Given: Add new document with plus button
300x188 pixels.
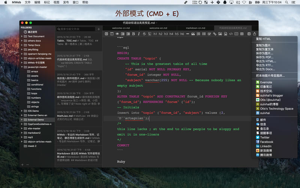Looking at the screenshot, I should tap(99, 29).
